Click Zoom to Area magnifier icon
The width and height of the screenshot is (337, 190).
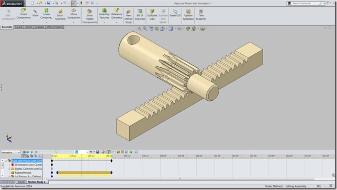[145, 29]
